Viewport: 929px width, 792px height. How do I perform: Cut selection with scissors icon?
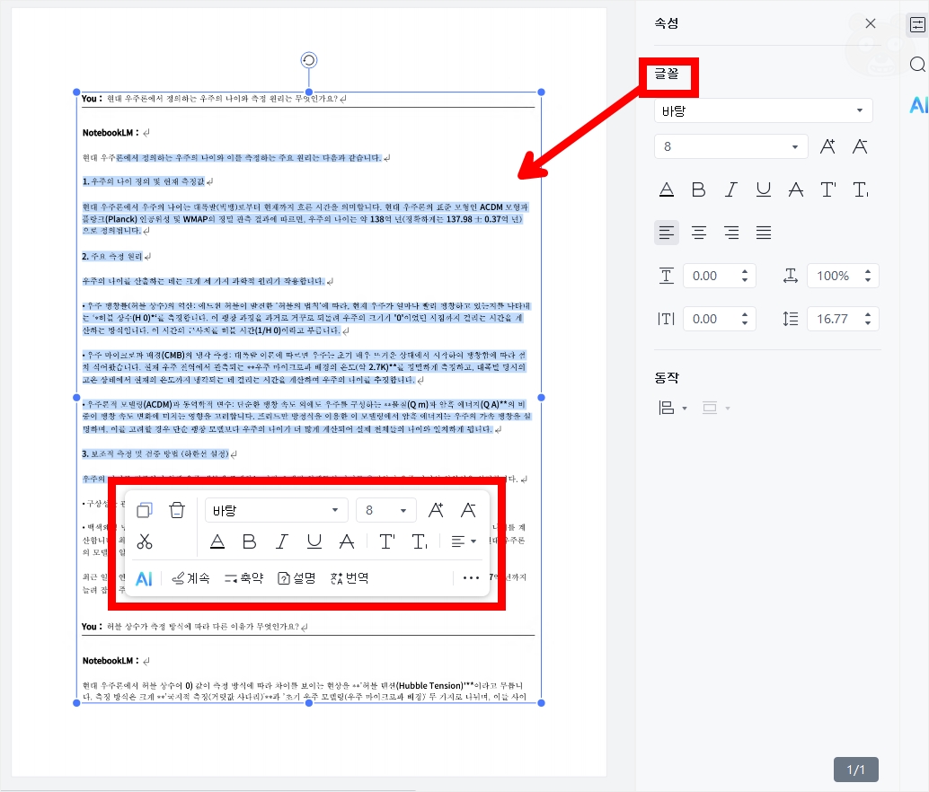tap(145, 541)
